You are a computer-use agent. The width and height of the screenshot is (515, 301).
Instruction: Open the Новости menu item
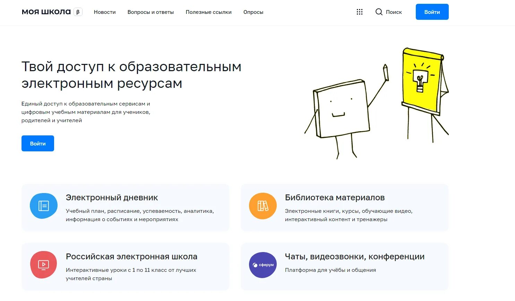105,12
